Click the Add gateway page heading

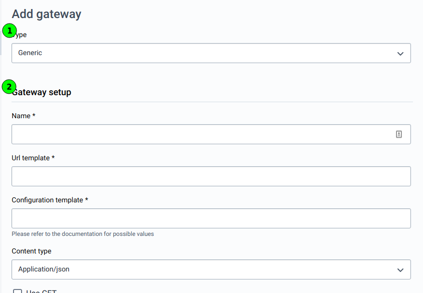[46, 14]
